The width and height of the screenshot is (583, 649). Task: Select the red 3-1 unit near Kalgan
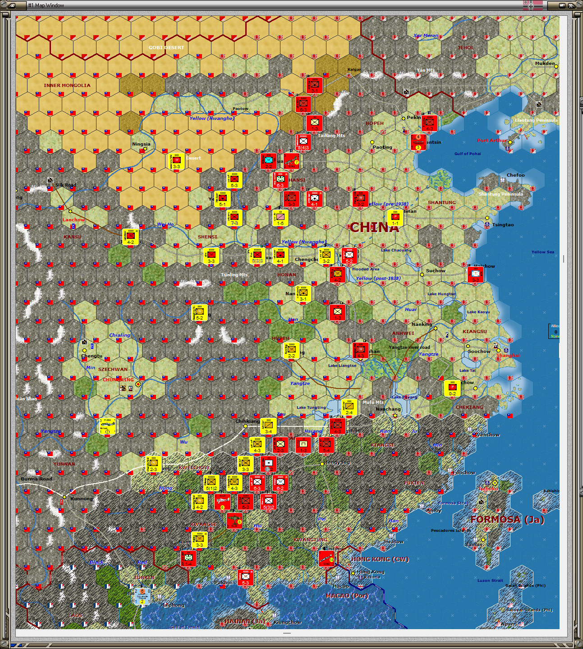pos(314,85)
